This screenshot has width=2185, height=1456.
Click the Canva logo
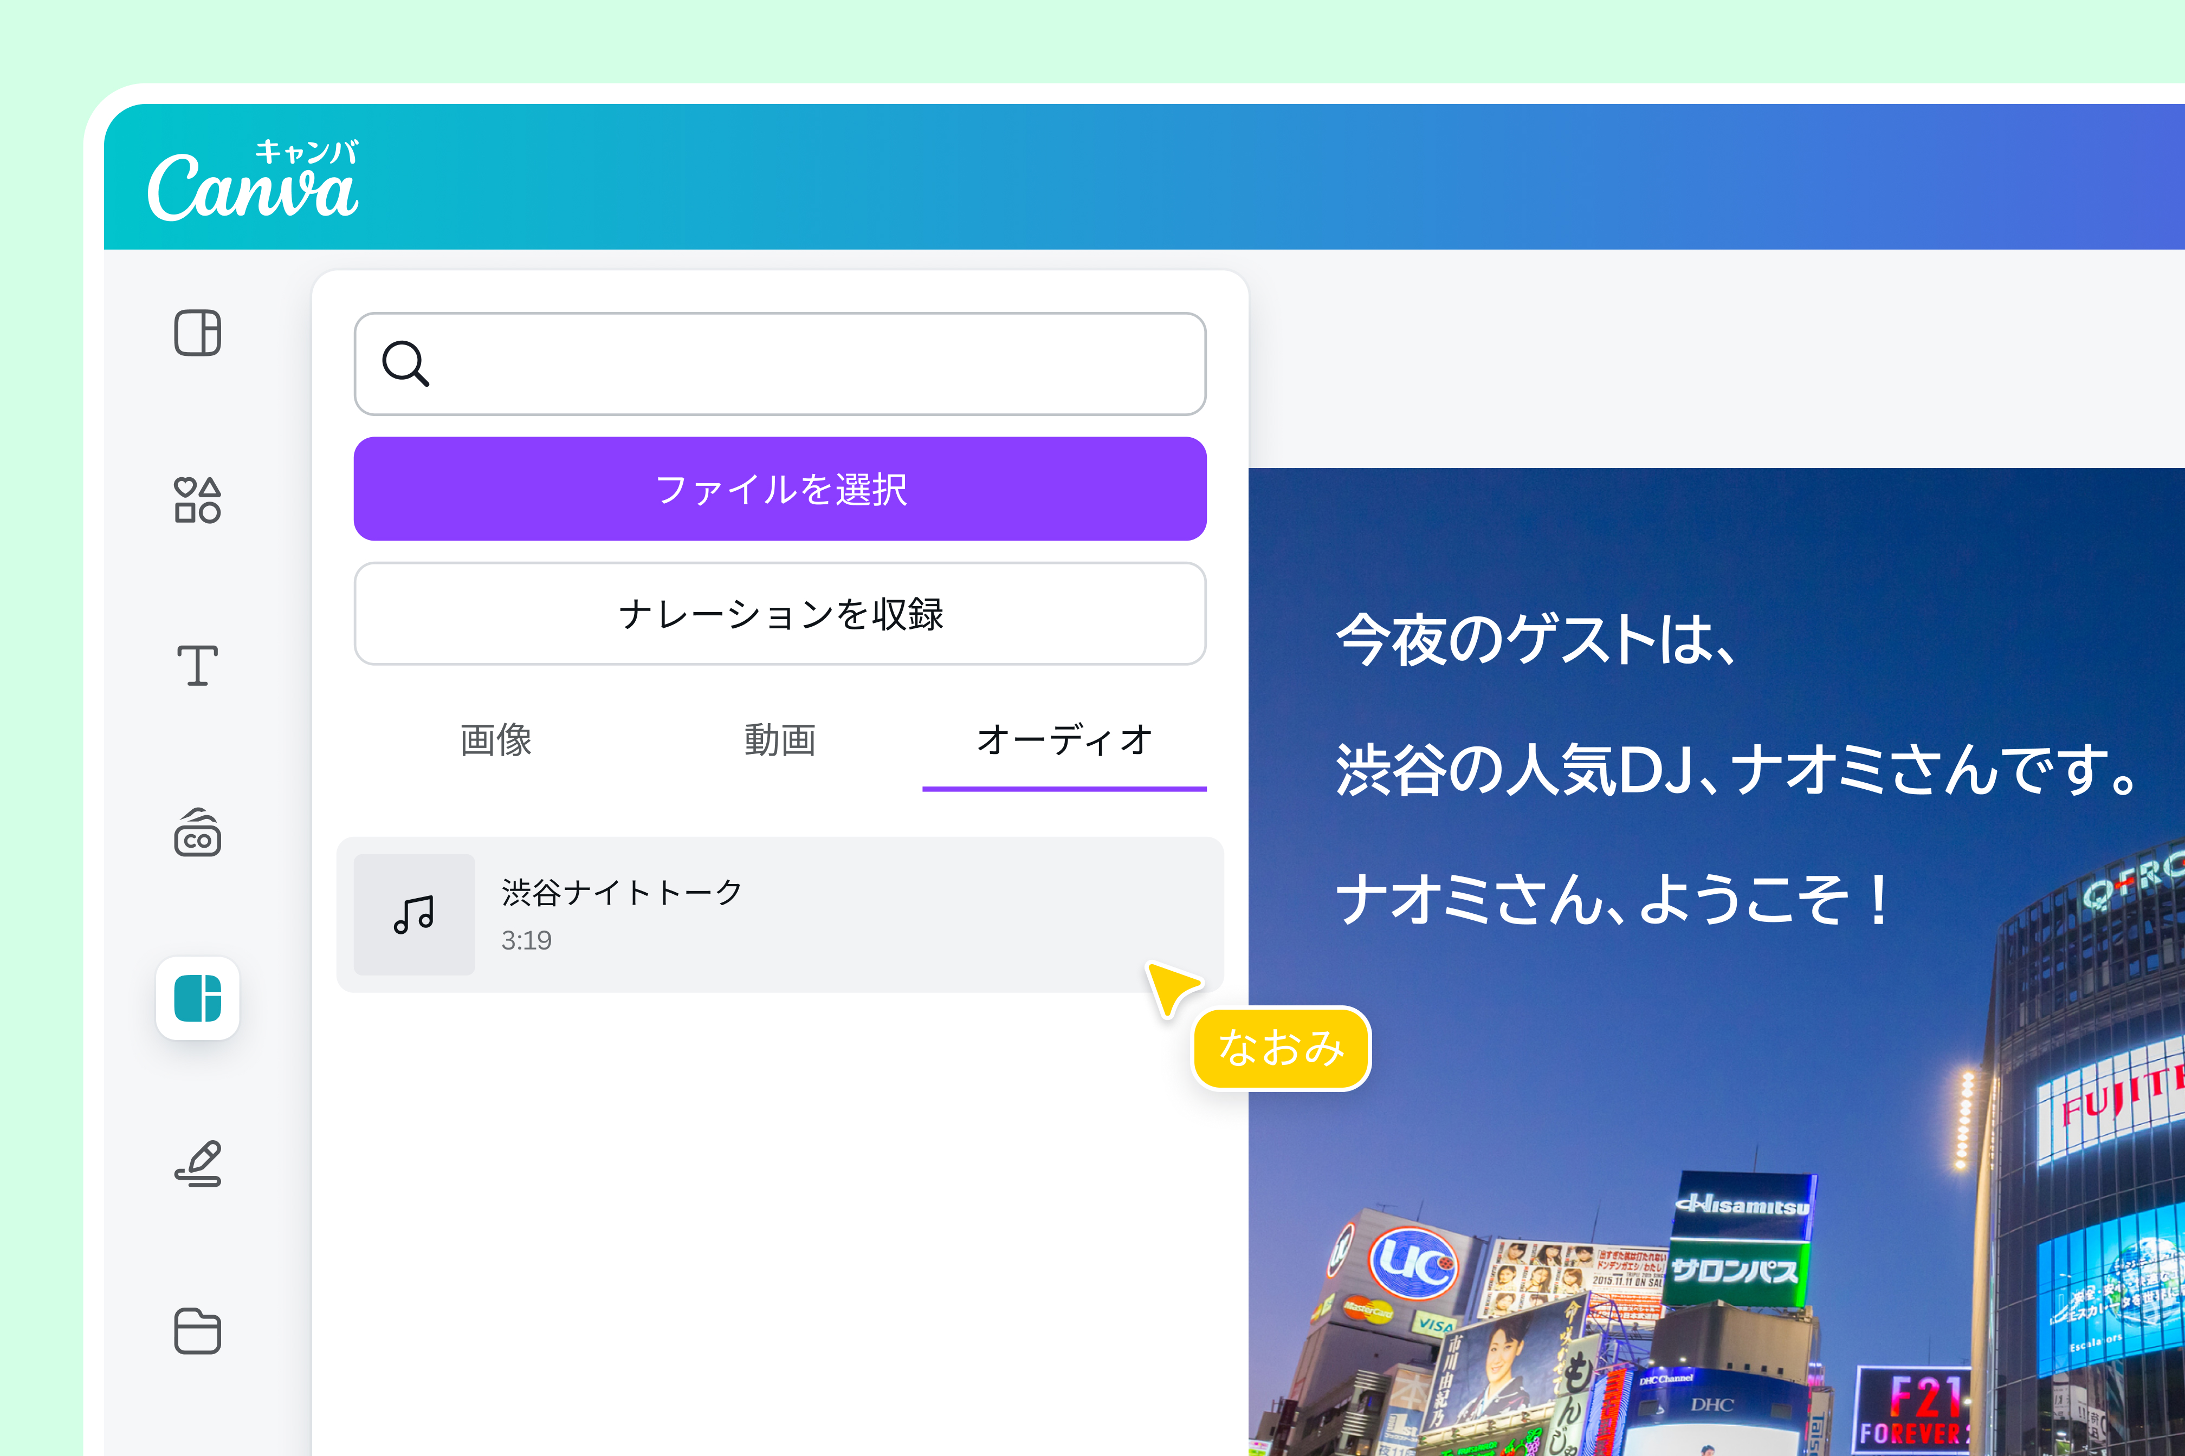coord(253,180)
